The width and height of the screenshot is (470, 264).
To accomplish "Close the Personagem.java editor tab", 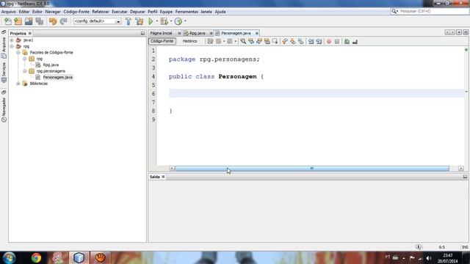I will (x=256, y=33).
